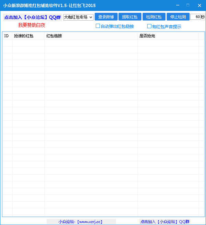Start detection with 检测红包 button
Image resolution: width=206 pixels, height=225 pixels.
click(x=154, y=17)
